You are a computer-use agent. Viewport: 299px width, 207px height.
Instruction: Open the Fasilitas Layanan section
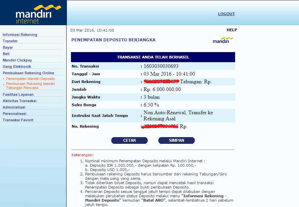click(x=18, y=94)
